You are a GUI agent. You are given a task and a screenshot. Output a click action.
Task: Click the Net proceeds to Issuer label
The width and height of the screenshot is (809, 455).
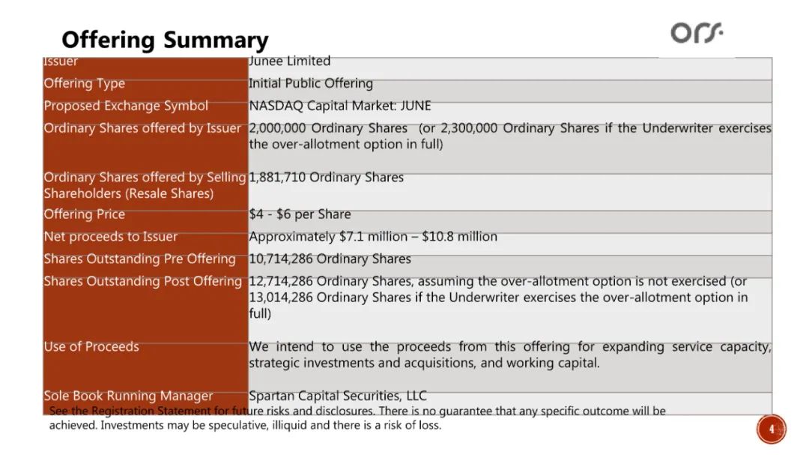tap(111, 237)
